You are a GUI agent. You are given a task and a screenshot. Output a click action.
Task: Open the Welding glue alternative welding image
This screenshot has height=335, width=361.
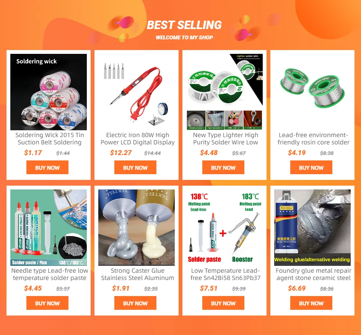click(312, 228)
